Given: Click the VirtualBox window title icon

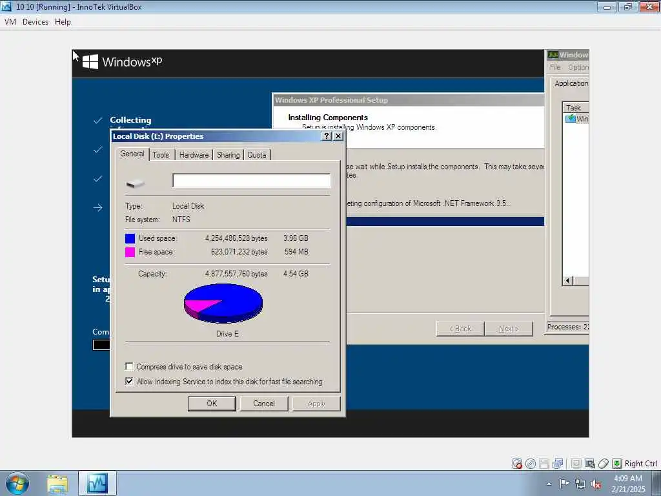Looking at the screenshot, I should pyautogui.click(x=6, y=6).
